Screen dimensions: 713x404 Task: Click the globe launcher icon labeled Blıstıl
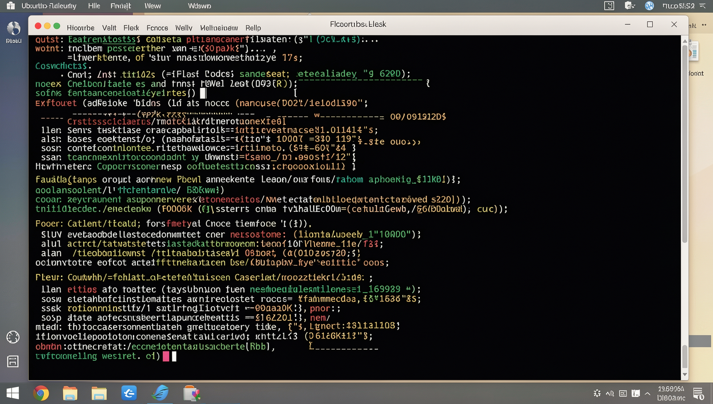pyautogui.click(x=13, y=29)
